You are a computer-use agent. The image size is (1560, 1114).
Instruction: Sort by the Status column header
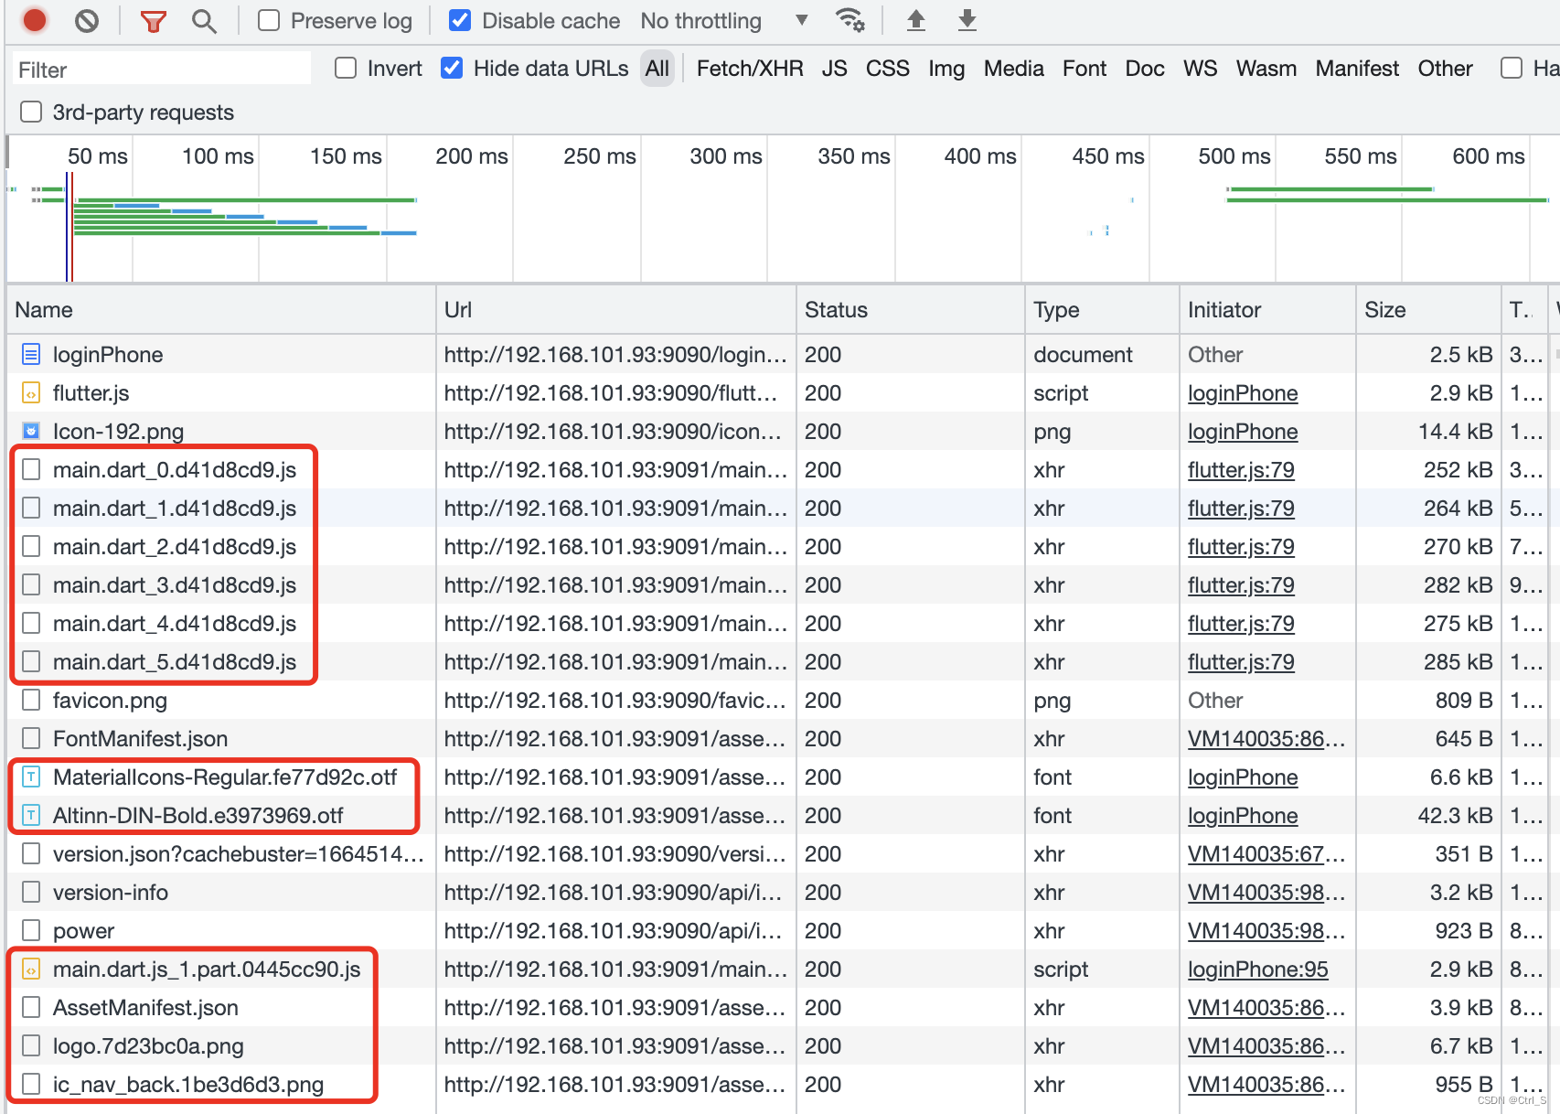tap(911, 310)
